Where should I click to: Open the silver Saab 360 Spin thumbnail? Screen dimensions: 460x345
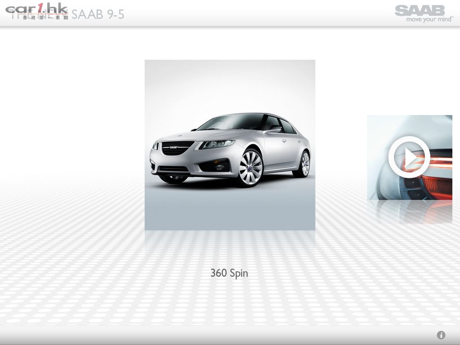click(x=230, y=145)
